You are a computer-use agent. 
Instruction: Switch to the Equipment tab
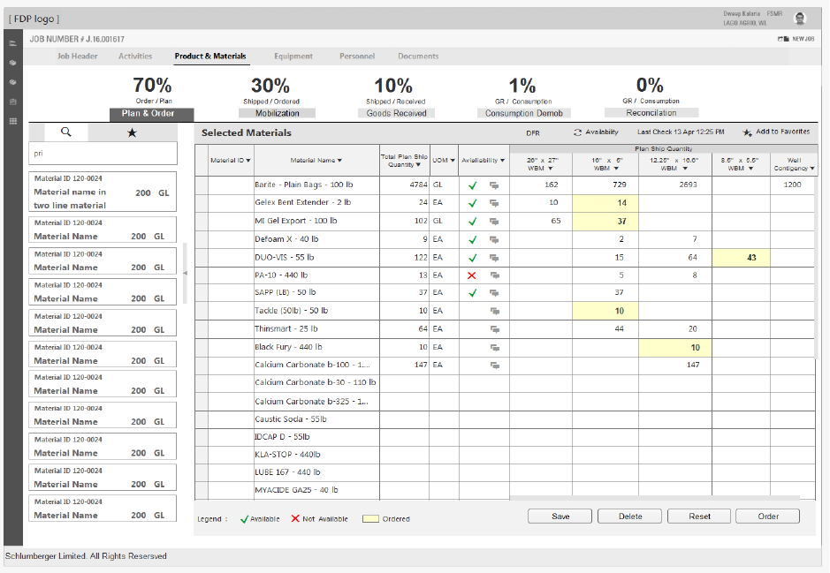pos(293,57)
